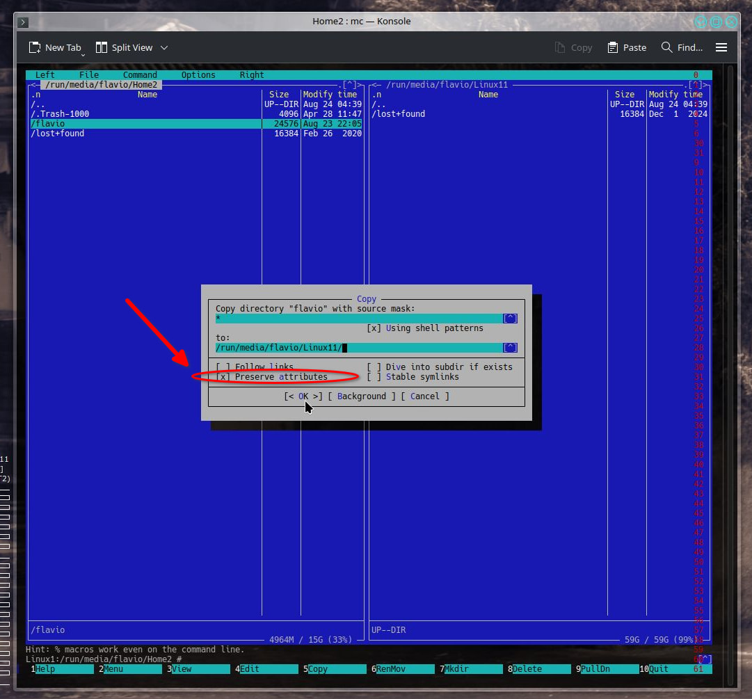The image size is (752, 699).
Task: Click the New Tab icon in toolbar
Action: (35, 47)
